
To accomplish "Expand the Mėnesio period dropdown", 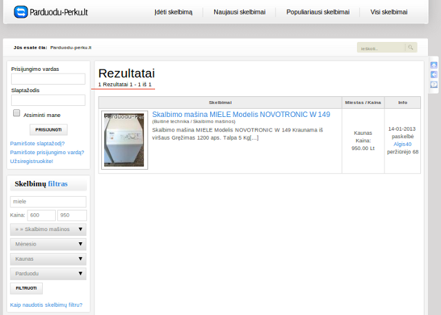I will 48,244.
